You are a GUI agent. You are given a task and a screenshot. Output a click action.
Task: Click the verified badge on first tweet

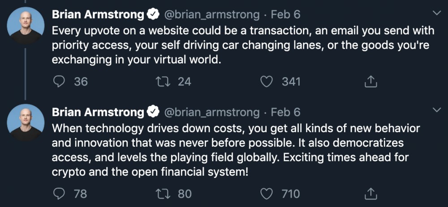point(153,15)
